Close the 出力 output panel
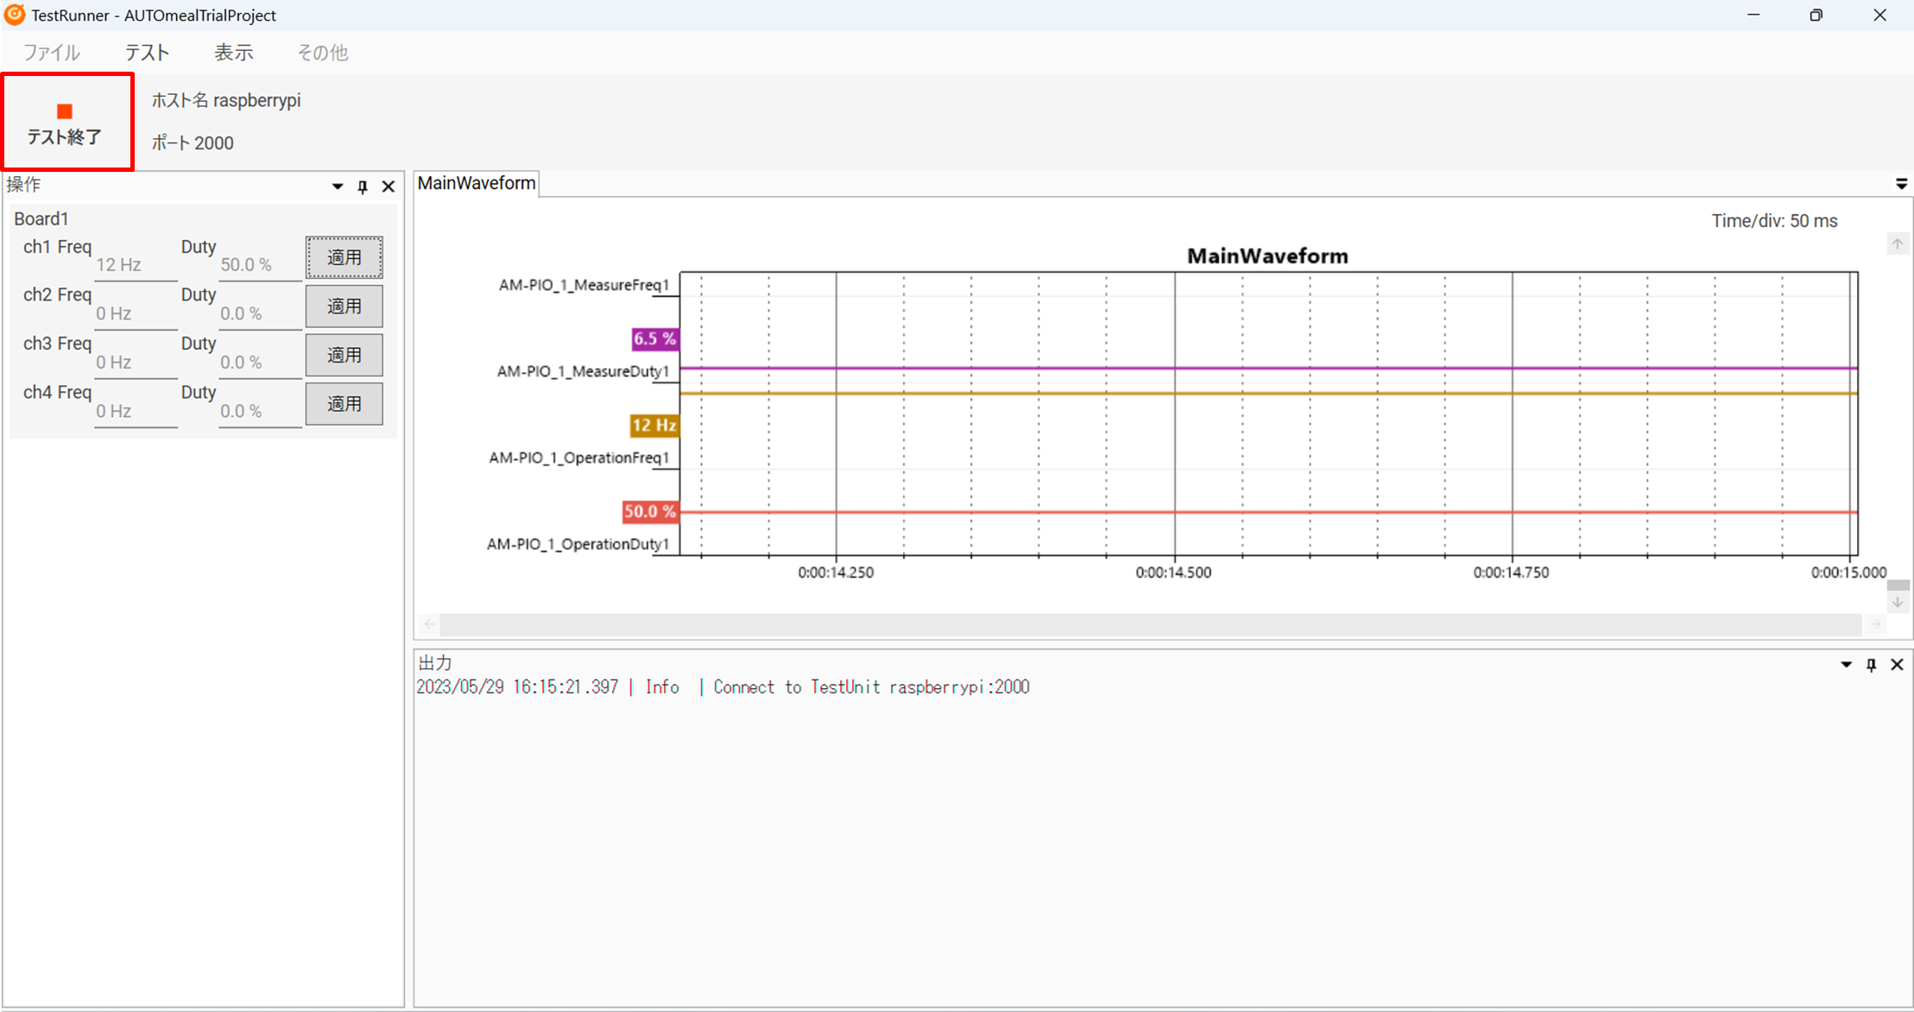1914x1012 pixels. click(1897, 665)
